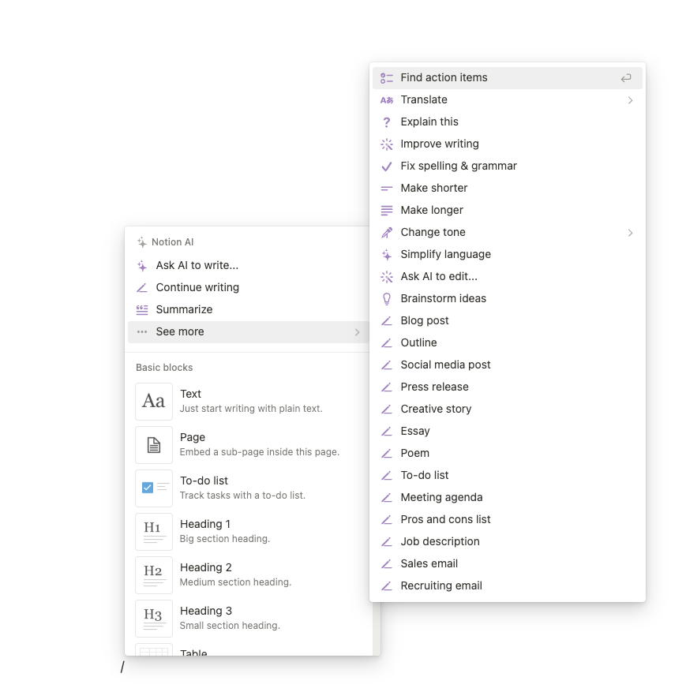This screenshot has width=686, height=692.
Task: Click the Notion AI sparkle icon
Action: coord(143,242)
